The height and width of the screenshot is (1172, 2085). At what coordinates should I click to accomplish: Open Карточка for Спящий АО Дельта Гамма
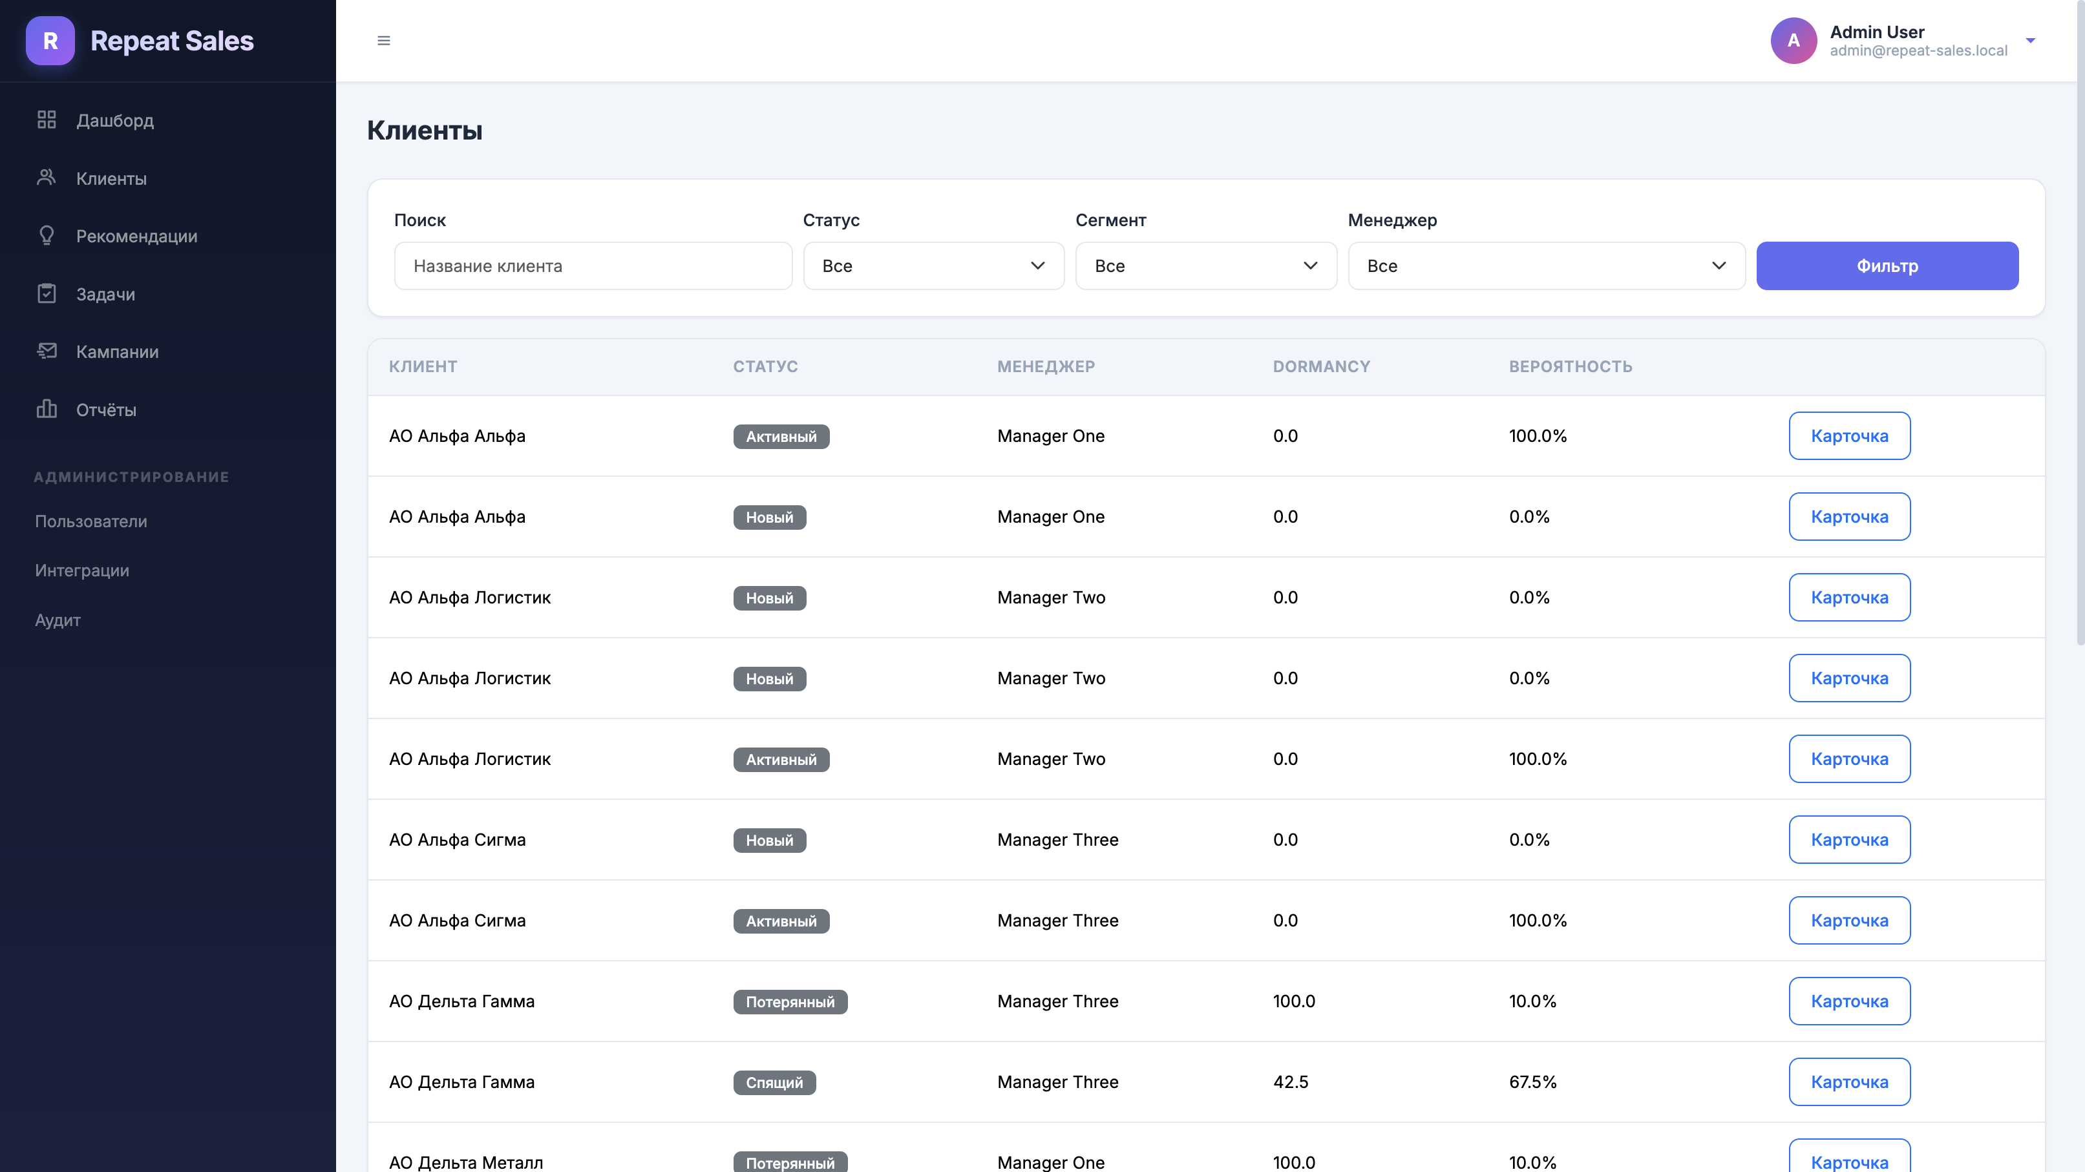click(x=1850, y=1082)
